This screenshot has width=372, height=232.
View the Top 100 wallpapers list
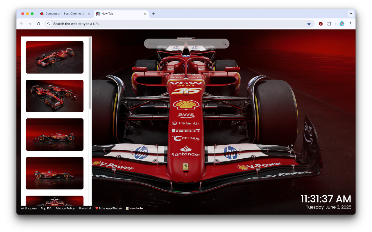click(46, 208)
